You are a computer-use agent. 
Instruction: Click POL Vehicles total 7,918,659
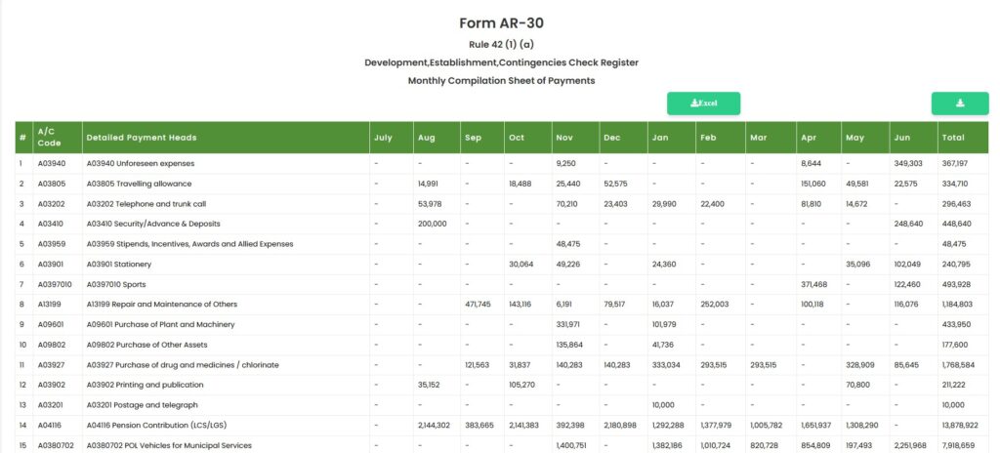958,445
